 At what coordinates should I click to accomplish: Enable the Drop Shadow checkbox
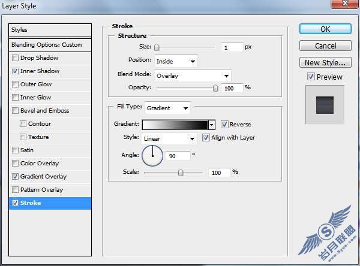point(15,58)
